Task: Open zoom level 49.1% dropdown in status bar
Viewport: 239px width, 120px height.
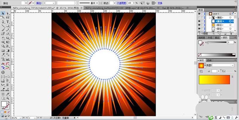Action: [x=21, y=118]
